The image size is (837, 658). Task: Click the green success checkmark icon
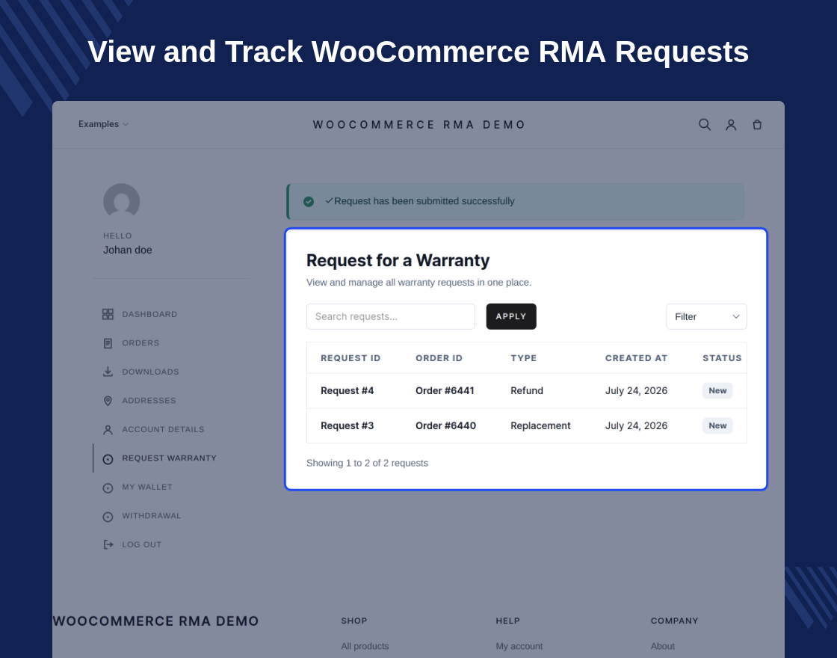point(309,201)
